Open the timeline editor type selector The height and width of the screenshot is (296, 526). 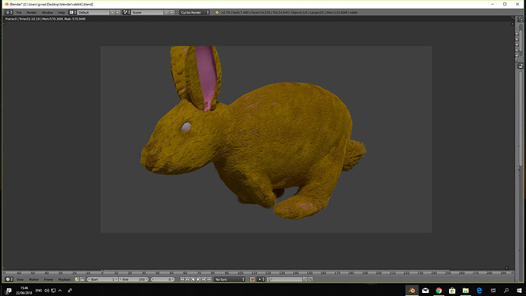click(9, 279)
